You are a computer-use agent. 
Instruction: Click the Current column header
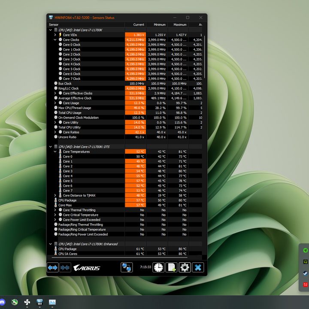pyautogui.click(x=135, y=24)
